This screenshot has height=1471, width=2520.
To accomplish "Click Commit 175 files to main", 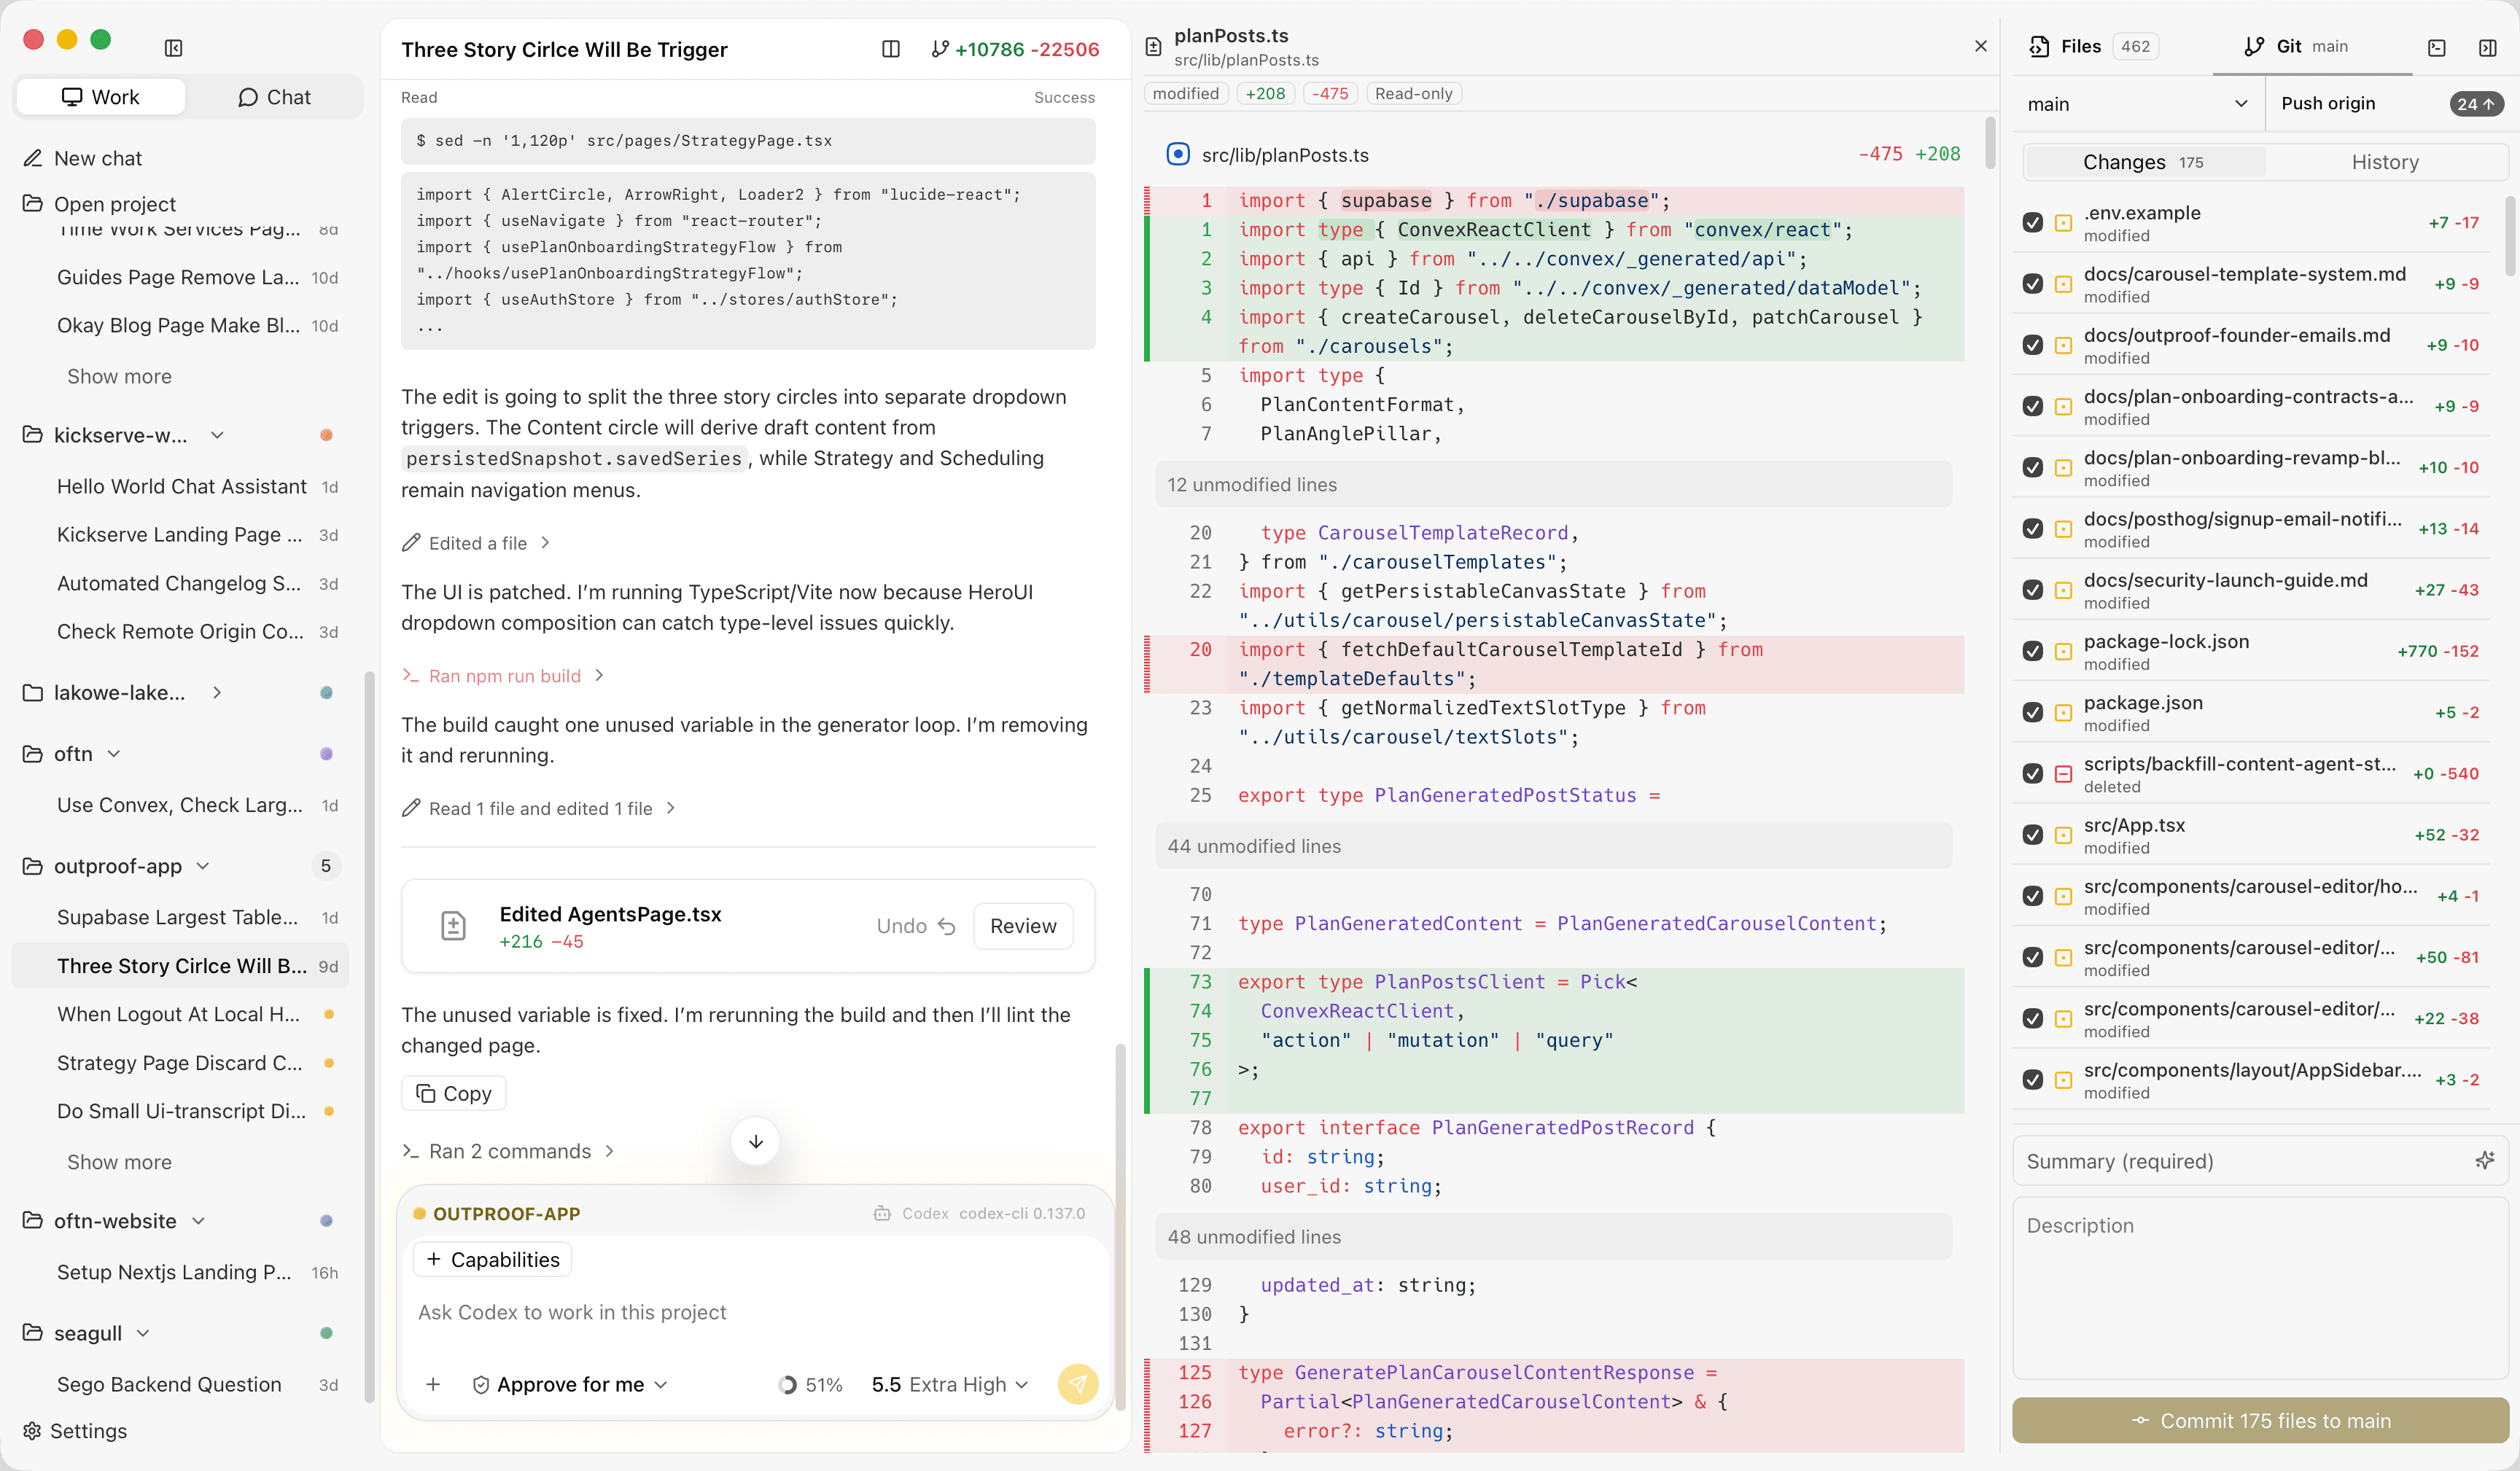I will tap(2260, 1420).
